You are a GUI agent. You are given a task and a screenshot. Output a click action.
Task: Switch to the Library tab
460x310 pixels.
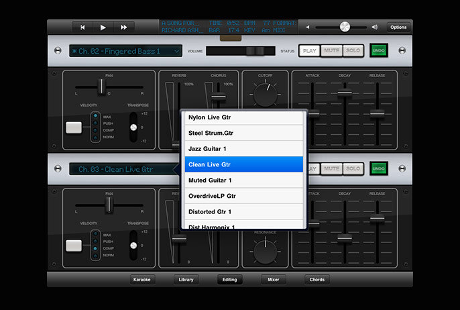point(186,279)
